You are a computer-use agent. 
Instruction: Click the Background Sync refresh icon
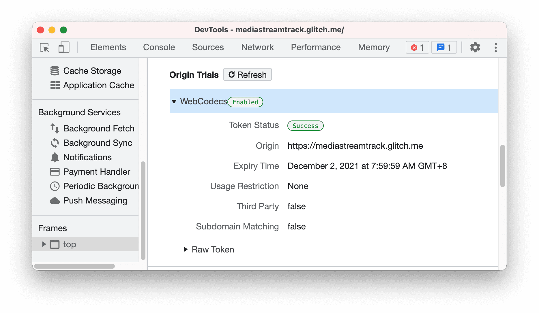click(x=55, y=143)
